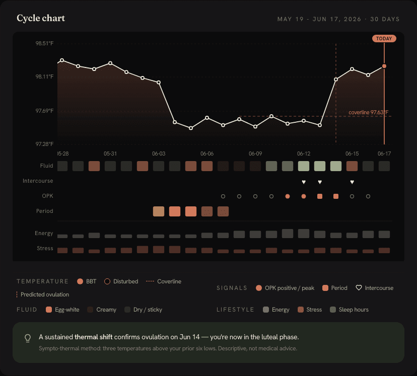This screenshot has height=376, width=417.
Task: Click the lightbulb icon in the insight banner
Action: (x=28, y=338)
